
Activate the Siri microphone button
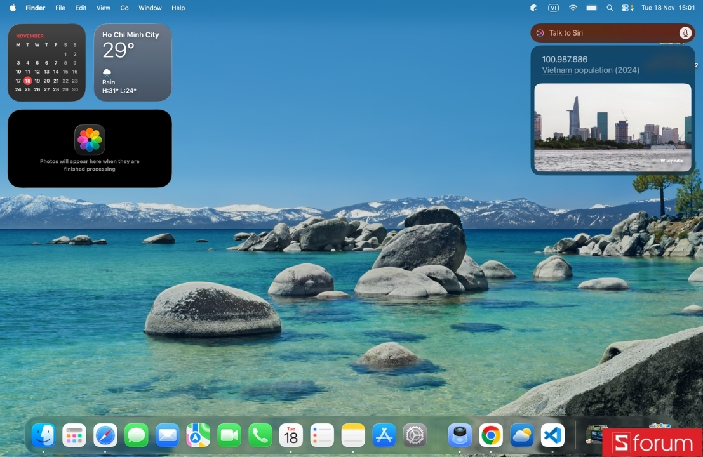684,32
